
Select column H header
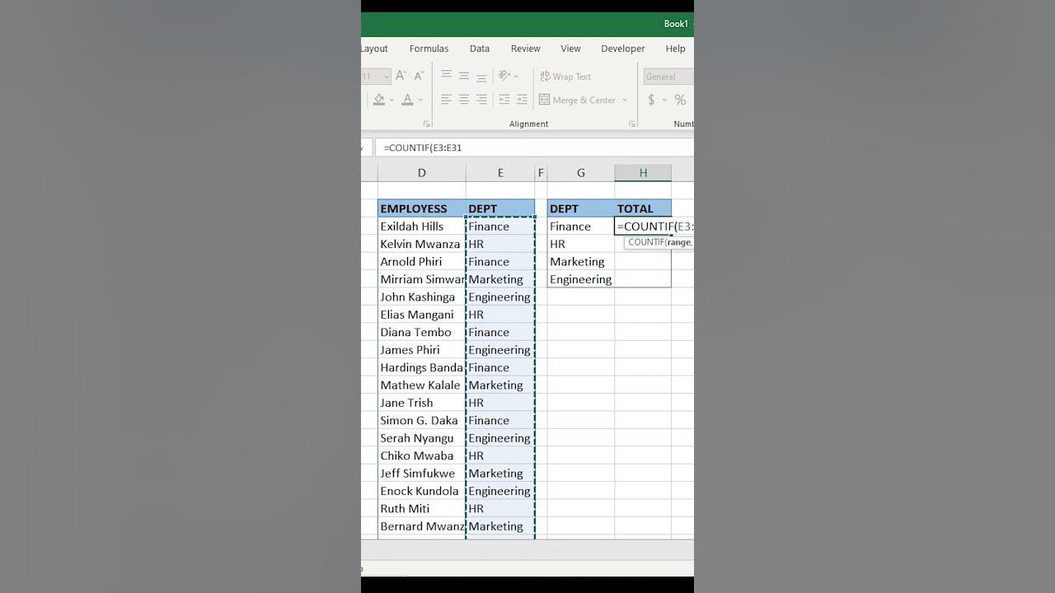coord(643,173)
